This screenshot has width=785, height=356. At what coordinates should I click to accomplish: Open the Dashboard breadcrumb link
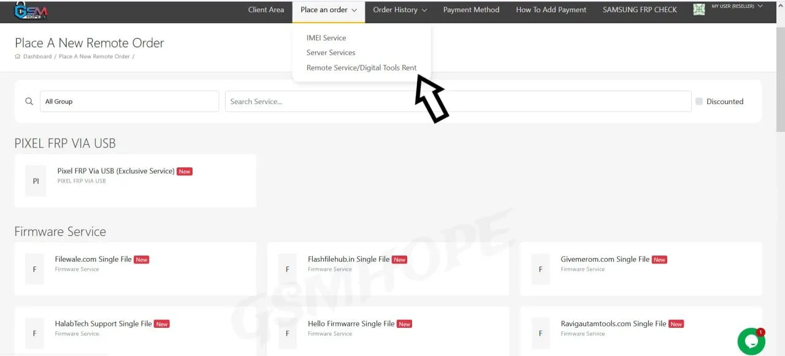[37, 57]
